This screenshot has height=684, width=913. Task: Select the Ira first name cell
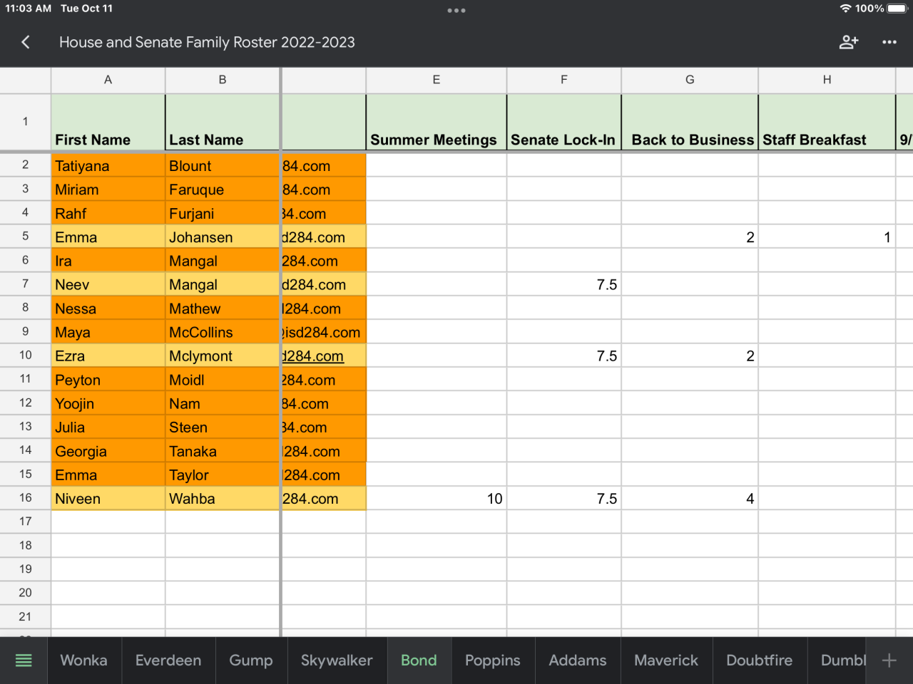pyautogui.click(x=108, y=261)
